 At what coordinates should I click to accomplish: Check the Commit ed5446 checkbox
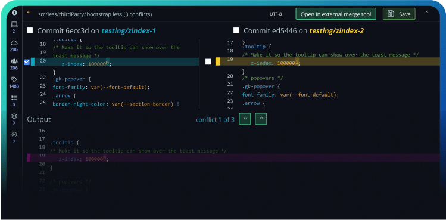pos(236,30)
